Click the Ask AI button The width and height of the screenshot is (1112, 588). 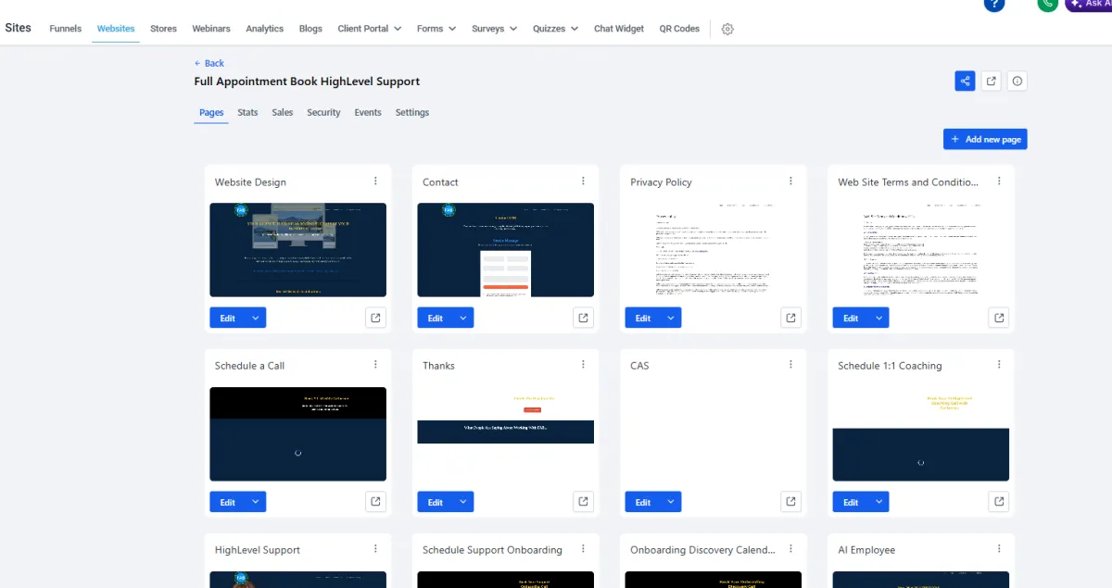click(x=1089, y=4)
